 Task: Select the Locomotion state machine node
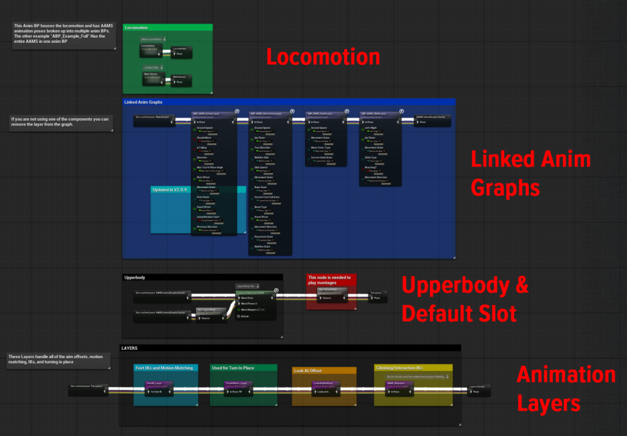click(x=151, y=47)
